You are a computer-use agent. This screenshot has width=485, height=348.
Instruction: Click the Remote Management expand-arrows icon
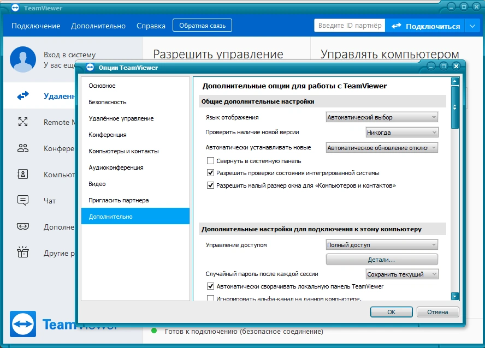(23, 122)
